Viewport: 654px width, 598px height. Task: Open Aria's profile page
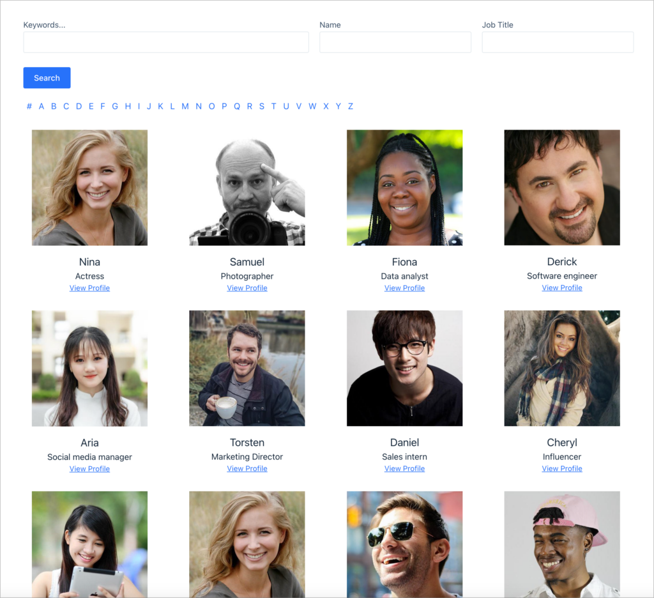(89, 468)
